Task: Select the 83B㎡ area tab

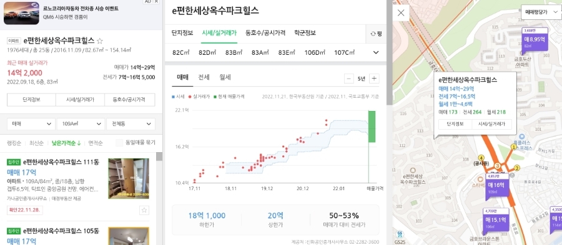Action: (234, 53)
